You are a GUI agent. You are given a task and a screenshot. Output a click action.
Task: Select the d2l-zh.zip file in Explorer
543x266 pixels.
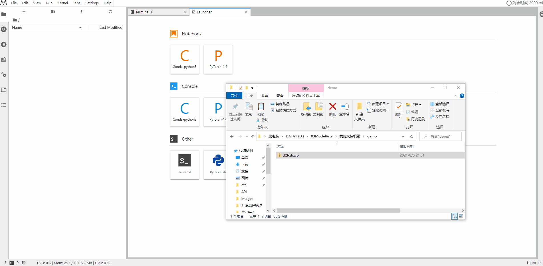(x=291, y=155)
